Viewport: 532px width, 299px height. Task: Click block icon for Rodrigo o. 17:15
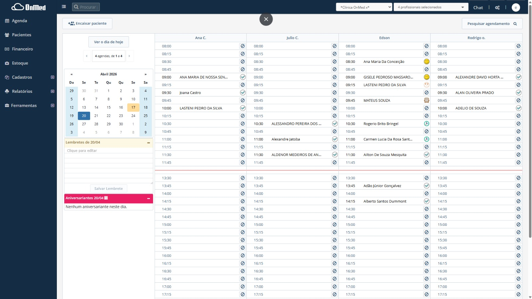[518, 294]
